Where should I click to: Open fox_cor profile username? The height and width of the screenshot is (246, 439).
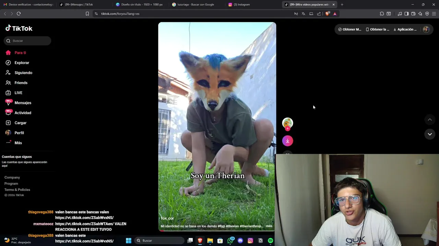(x=167, y=218)
